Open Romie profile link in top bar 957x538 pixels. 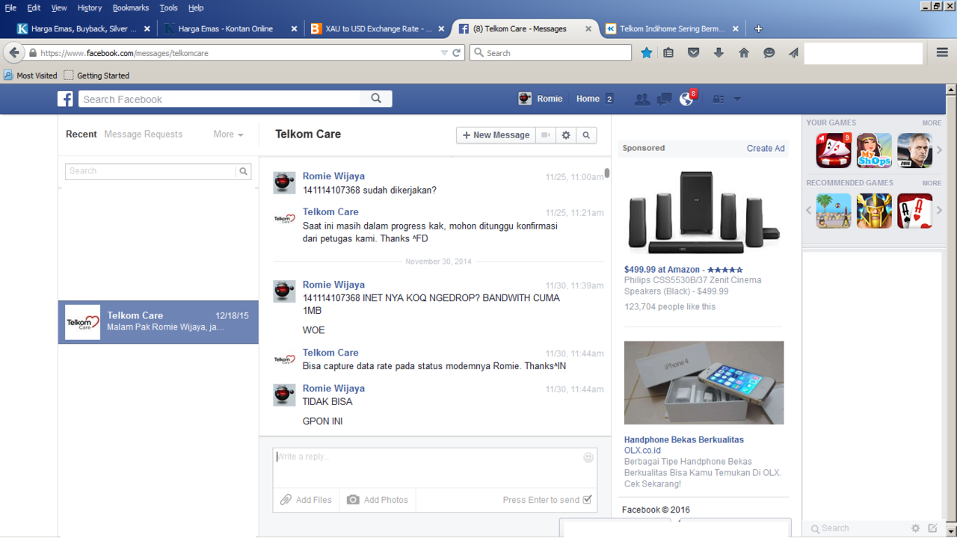[x=541, y=99]
